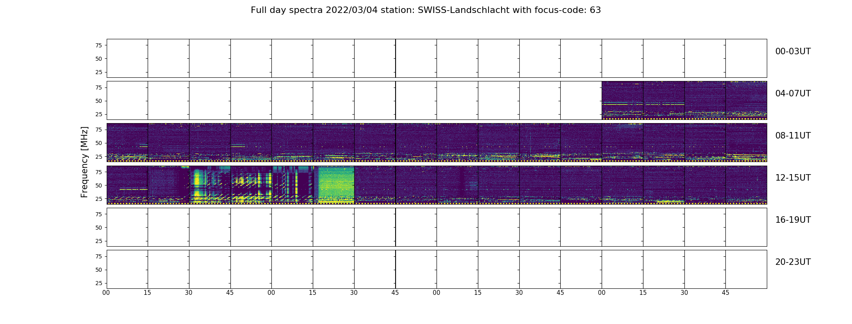Click the green noise-filled block in the 12-15UT row

pos(336,184)
